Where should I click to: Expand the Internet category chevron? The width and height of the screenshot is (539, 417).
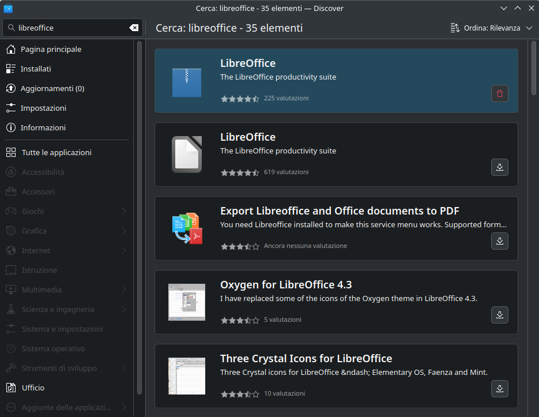[124, 251]
